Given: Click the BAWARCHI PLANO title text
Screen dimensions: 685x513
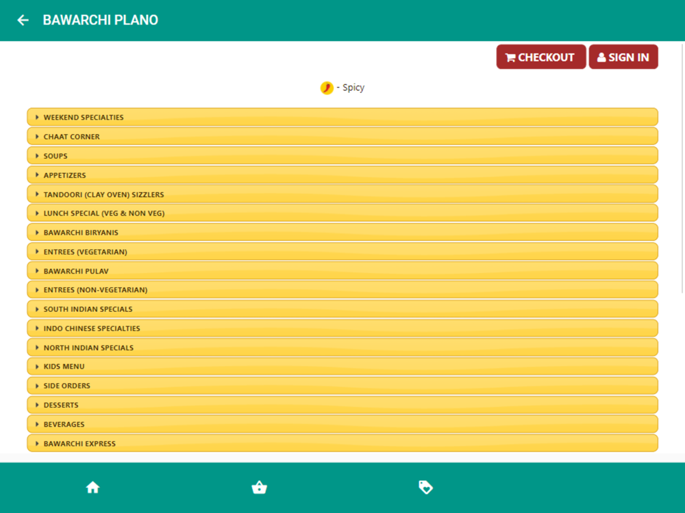Looking at the screenshot, I should (101, 20).
